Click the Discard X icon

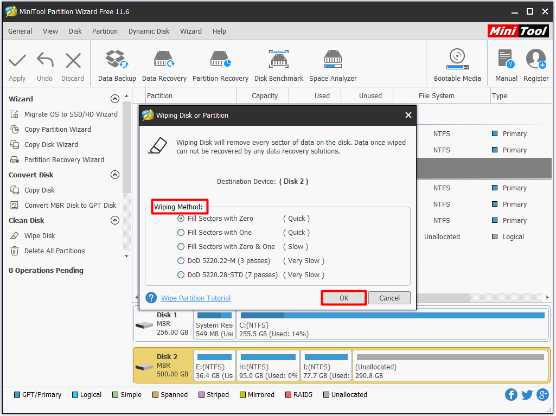click(x=73, y=61)
